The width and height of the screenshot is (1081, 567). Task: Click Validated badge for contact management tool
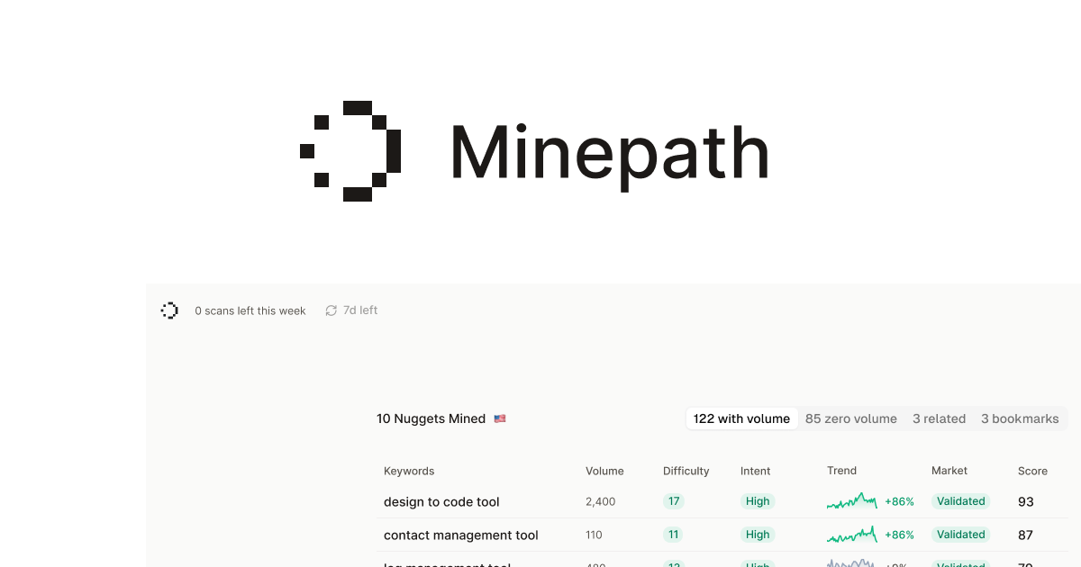[961, 535]
